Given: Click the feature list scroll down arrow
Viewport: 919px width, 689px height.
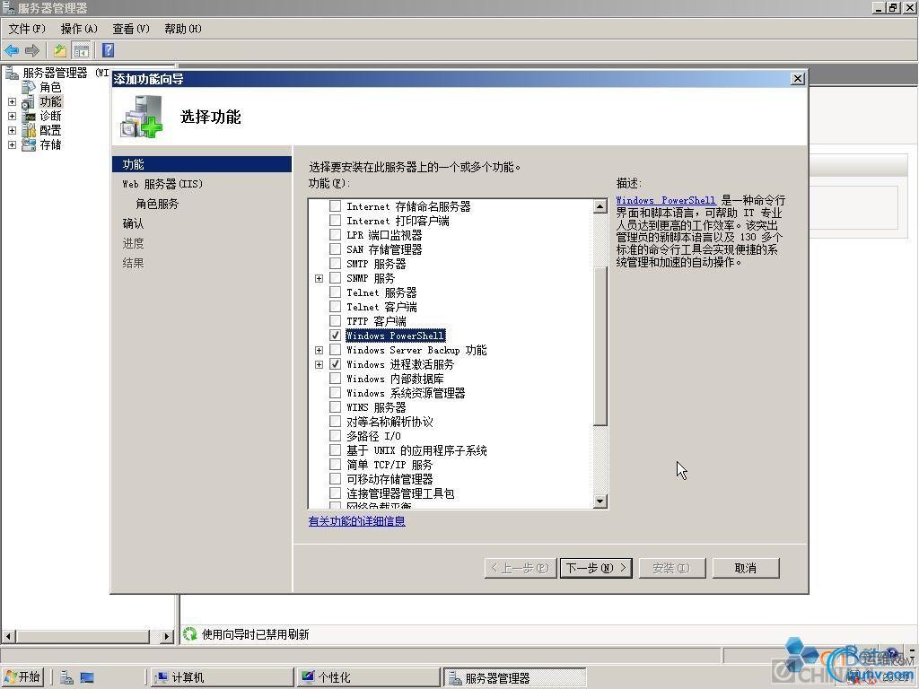Looking at the screenshot, I should point(600,501).
